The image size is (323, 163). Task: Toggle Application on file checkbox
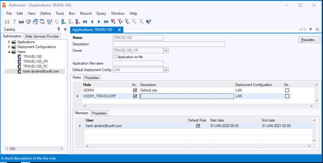tap(114, 57)
